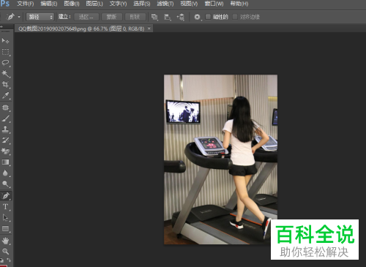Close the QQ截图20190902075649.png document tab

pyautogui.click(x=149, y=29)
